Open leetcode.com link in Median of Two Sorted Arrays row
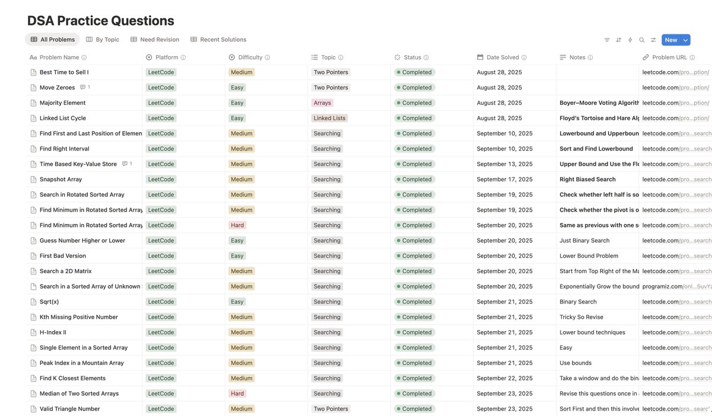The width and height of the screenshot is (712, 416). 677,393
